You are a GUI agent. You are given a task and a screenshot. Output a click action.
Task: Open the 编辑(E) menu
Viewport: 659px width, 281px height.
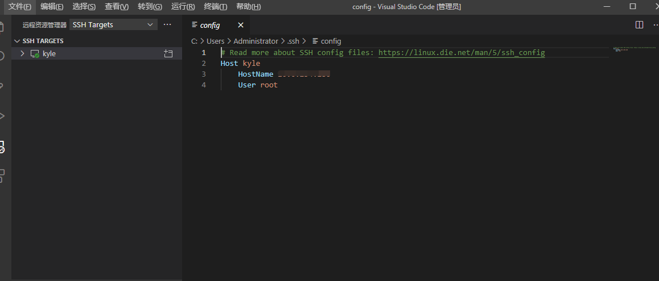(x=52, y=7)
